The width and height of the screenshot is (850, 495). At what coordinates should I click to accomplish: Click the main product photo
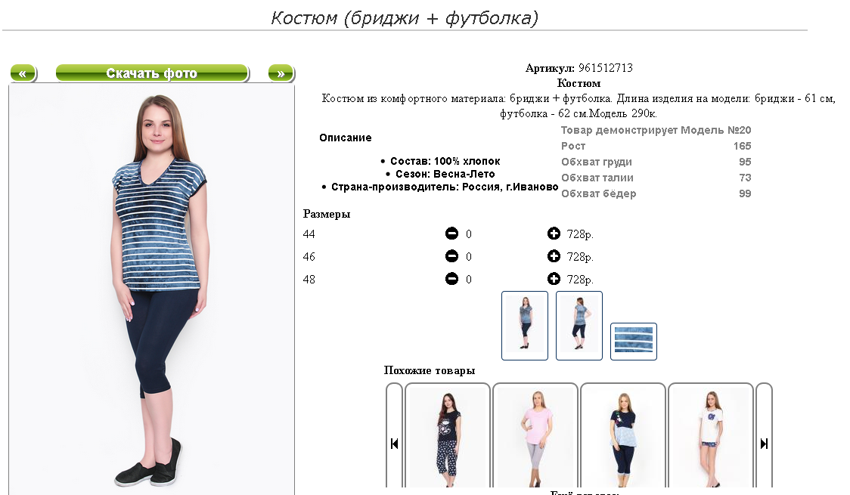click(x=152, y=289)
